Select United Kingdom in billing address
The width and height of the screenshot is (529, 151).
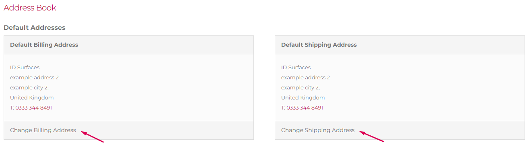click(32, 97)
